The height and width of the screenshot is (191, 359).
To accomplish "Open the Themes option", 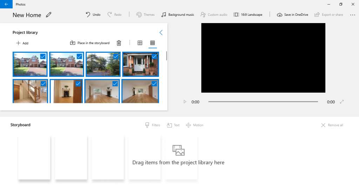I will coord(145,15).
